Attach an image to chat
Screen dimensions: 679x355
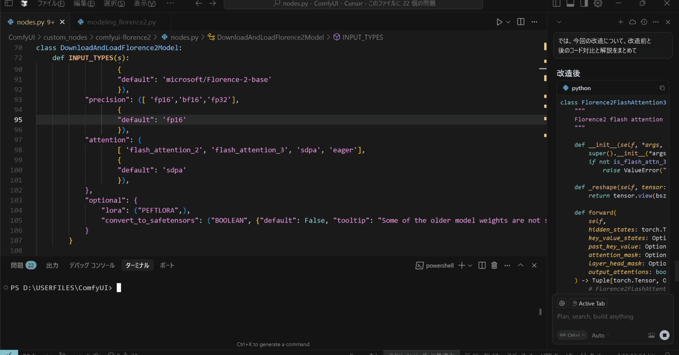coord(651,335)
